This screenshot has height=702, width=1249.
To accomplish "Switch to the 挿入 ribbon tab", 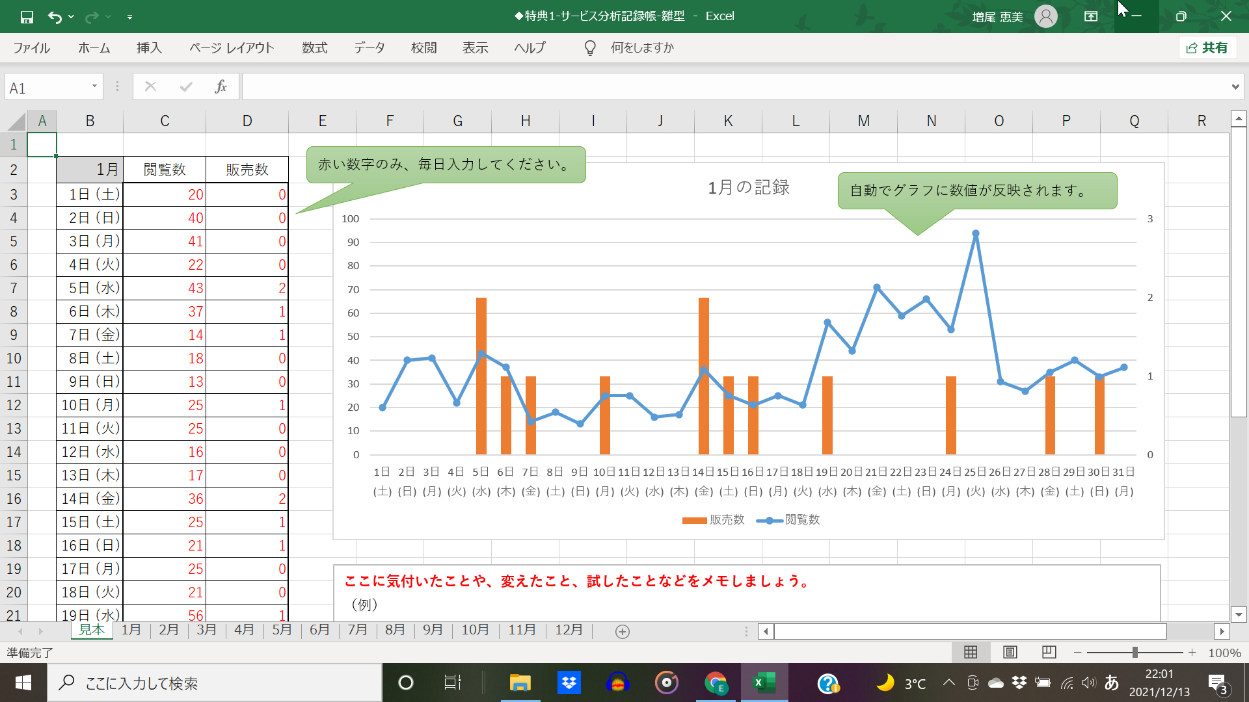I will tap(149, 47).
